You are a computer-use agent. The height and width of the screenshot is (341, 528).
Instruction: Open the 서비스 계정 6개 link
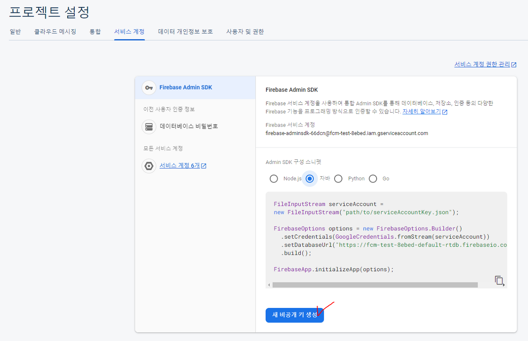click(180, 166)
